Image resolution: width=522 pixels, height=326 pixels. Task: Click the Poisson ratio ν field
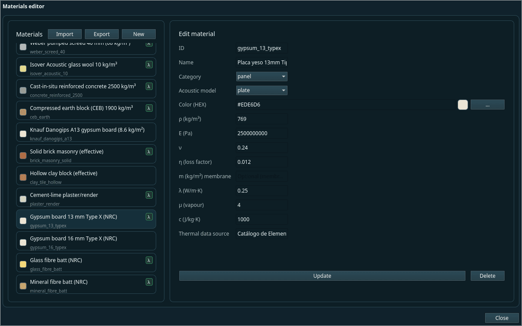(x=262, y=148)
